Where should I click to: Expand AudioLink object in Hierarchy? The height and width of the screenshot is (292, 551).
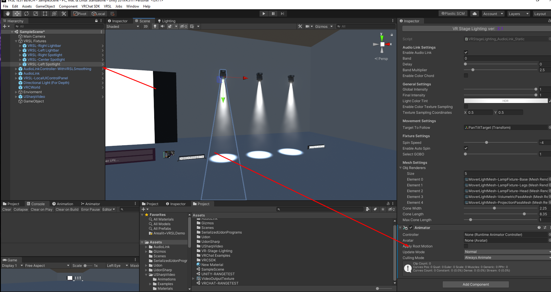tap(16, 74)
